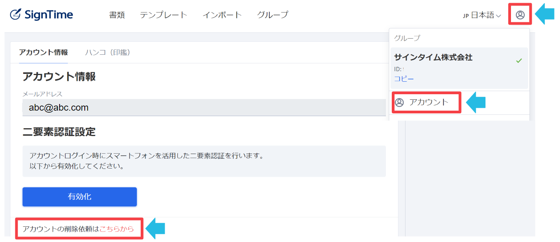Open the テンプレート menu
The image size is (560, 242).
pyautogui.click(x=164, y=15)
